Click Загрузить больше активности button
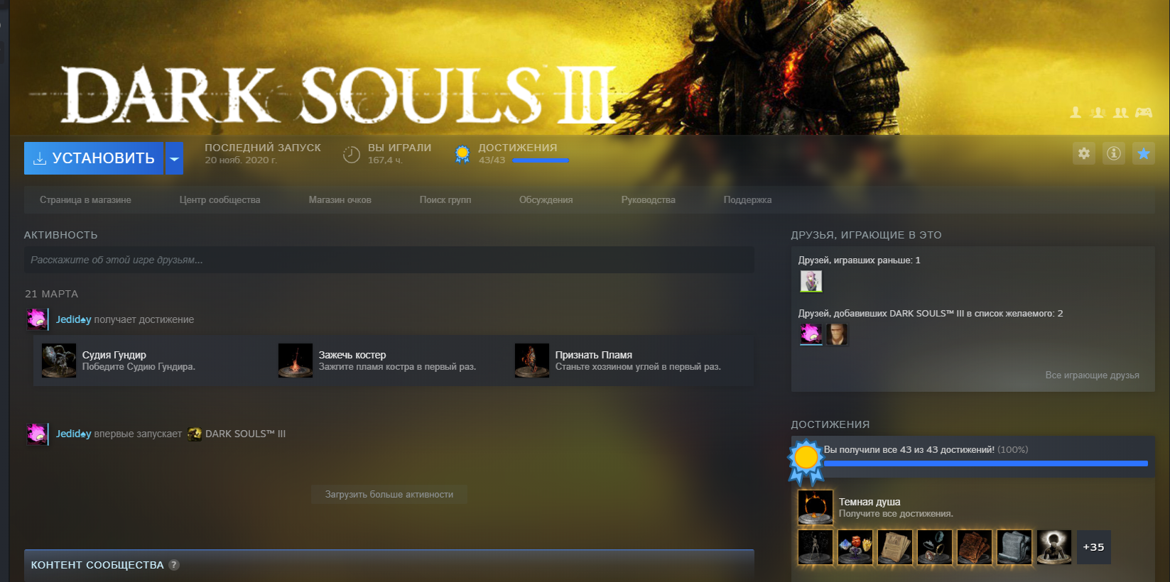This screenshot has height=582, width=1170. click(x=389, y=495)
